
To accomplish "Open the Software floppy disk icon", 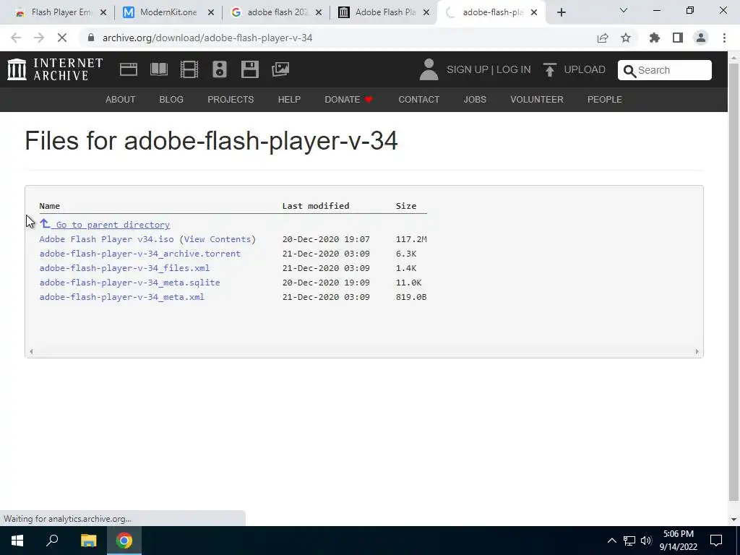I will point(249,69).
